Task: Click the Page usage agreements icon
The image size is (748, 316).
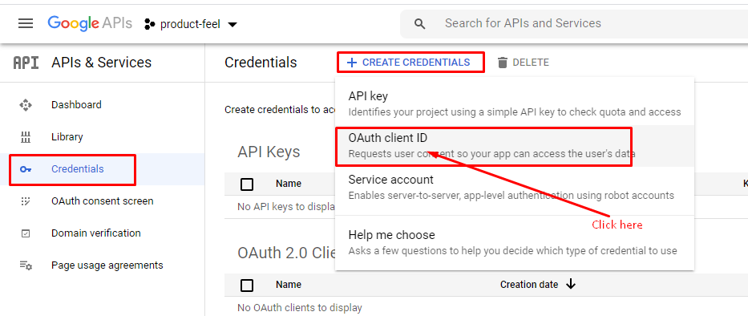Action: [x=26, y=265]
